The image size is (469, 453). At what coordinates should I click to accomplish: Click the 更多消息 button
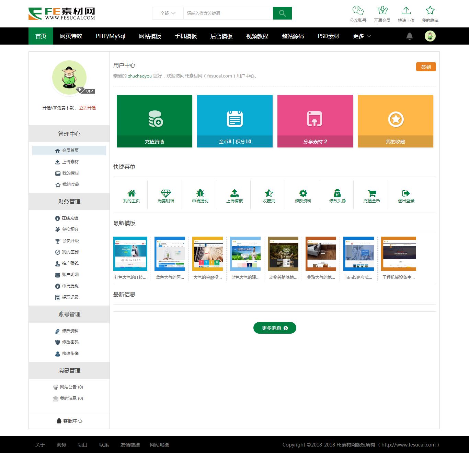(x=275, y=328)
